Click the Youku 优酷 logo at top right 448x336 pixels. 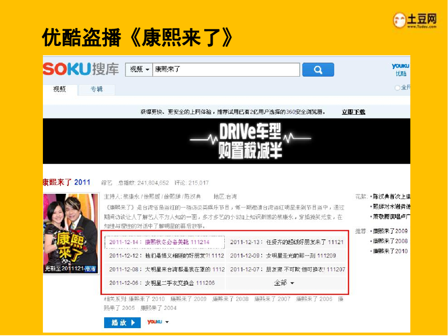[x=400, y=70]
